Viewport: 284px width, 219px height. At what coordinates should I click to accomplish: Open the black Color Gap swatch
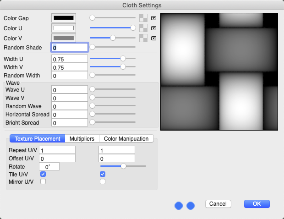[x=64, y=18]
